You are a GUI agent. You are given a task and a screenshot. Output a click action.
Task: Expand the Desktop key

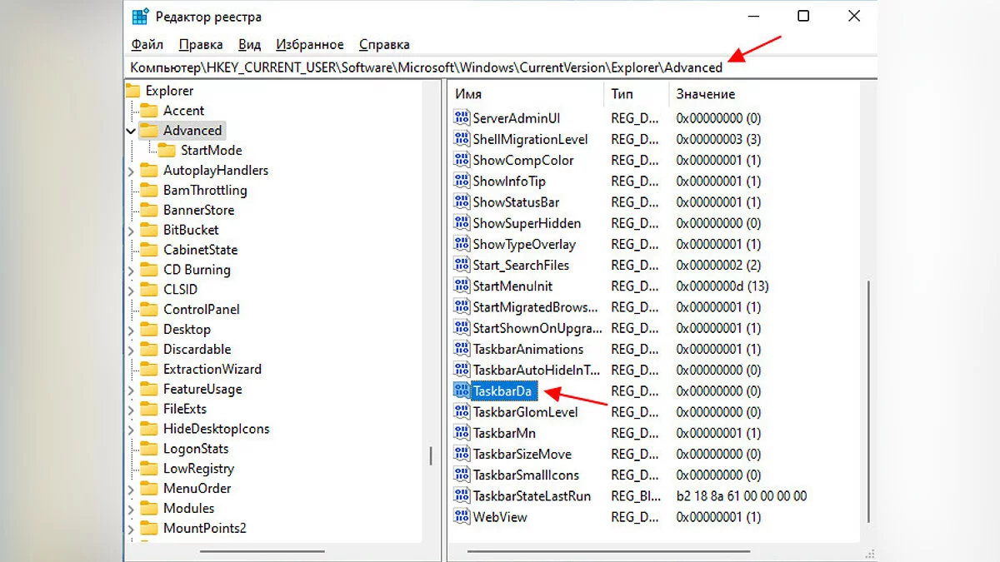click(x=131, y=330)
